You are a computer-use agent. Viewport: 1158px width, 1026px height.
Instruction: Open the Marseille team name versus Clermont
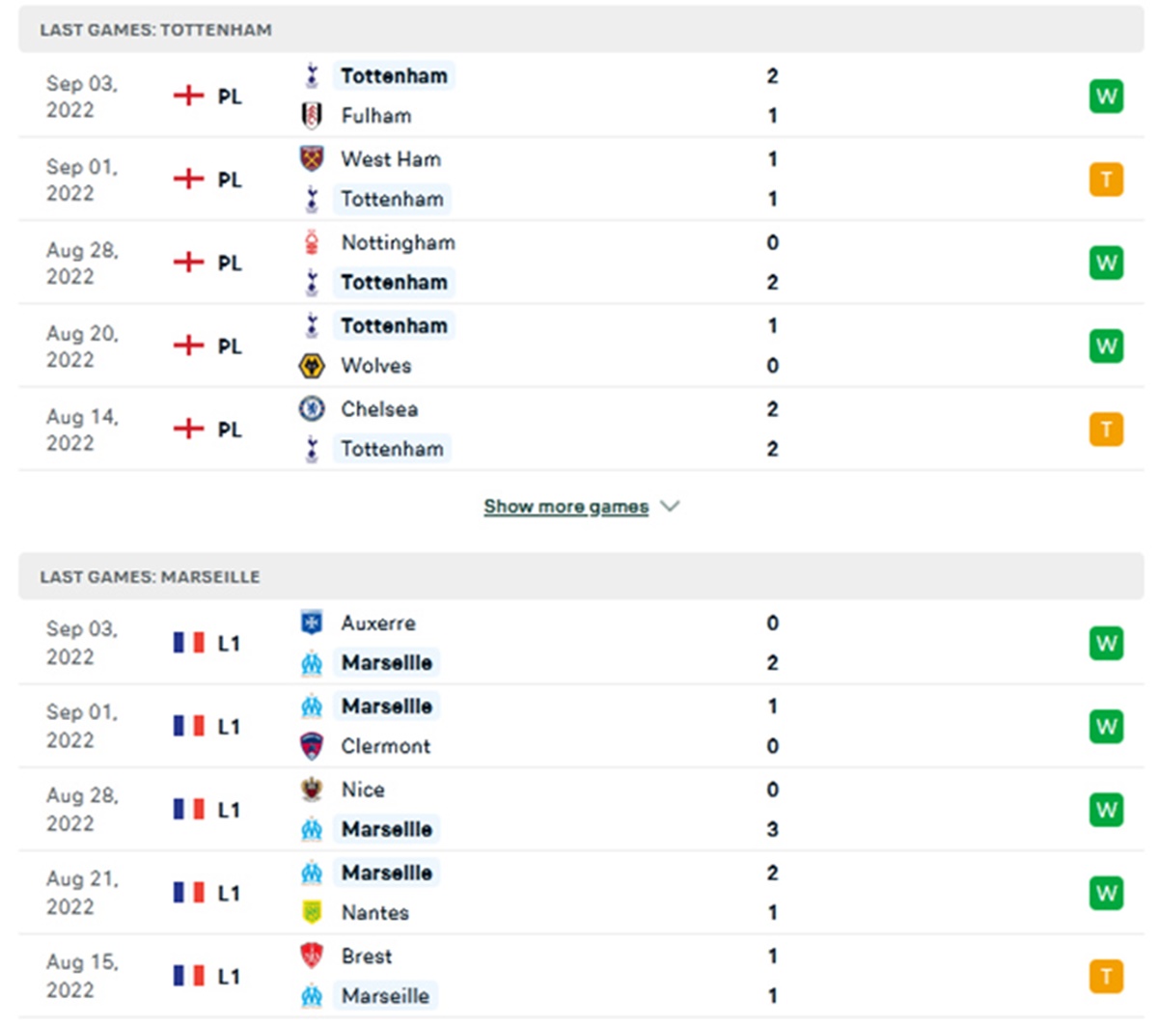pyautogui.click(x=387, y=707)
